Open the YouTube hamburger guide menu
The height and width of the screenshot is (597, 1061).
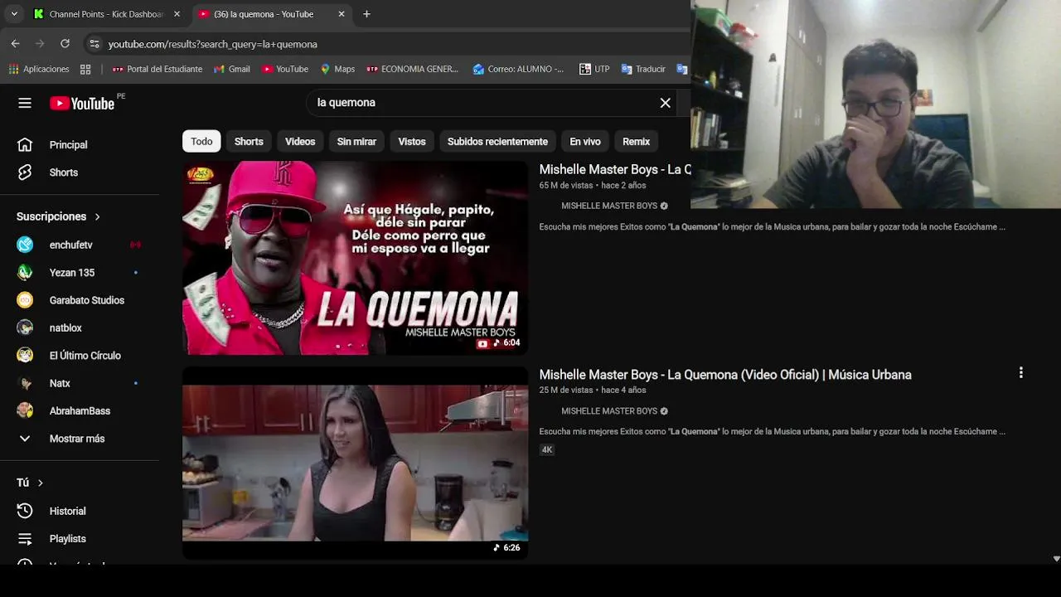(25, 103)
